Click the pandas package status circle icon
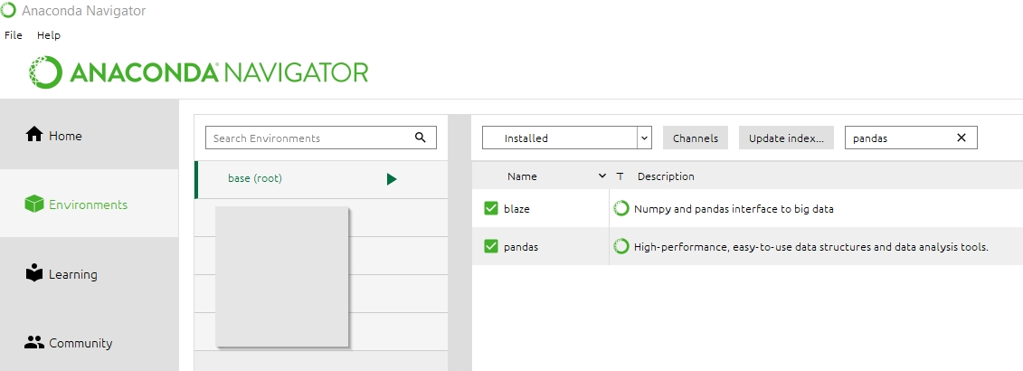The width and height of the screenshot is (1023, 371). (x=621, y=246)
